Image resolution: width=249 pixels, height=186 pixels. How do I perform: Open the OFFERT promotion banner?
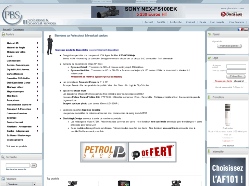click(152, 152)
